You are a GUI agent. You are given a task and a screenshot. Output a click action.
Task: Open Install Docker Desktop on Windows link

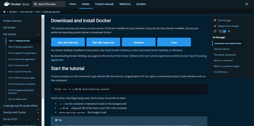click(163, 50)
